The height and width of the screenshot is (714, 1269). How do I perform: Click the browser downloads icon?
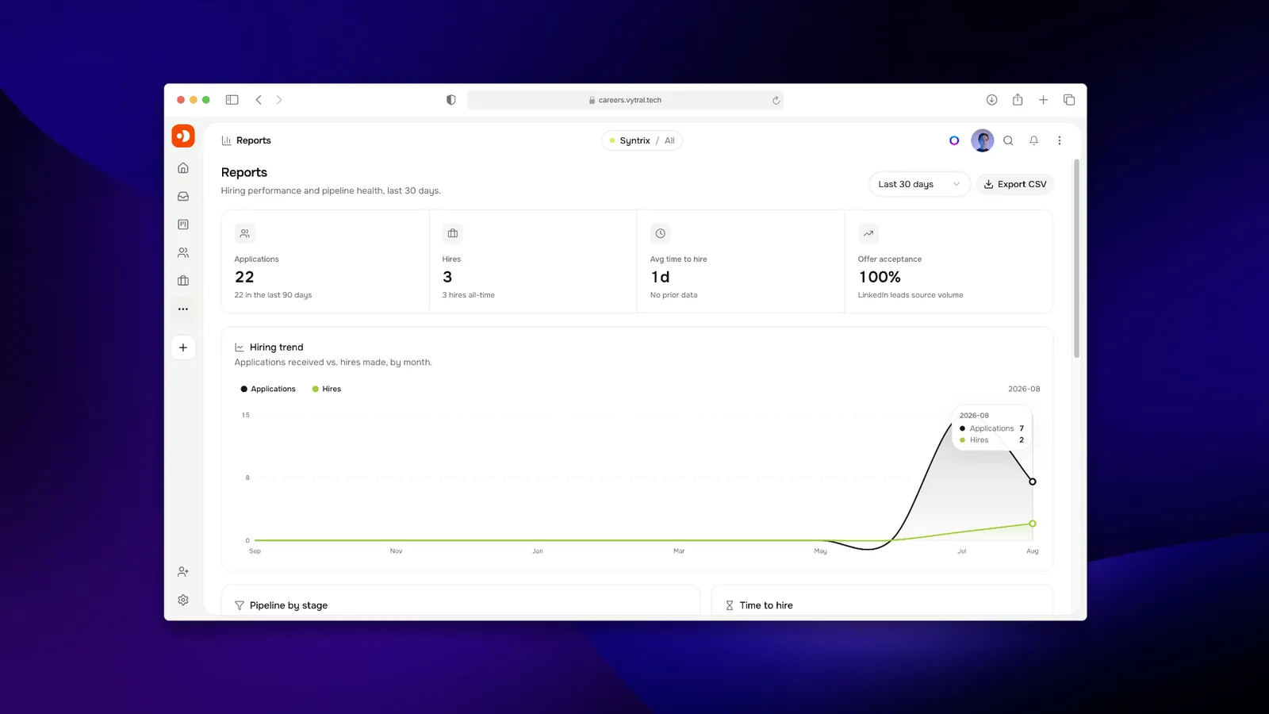(991, 100)
